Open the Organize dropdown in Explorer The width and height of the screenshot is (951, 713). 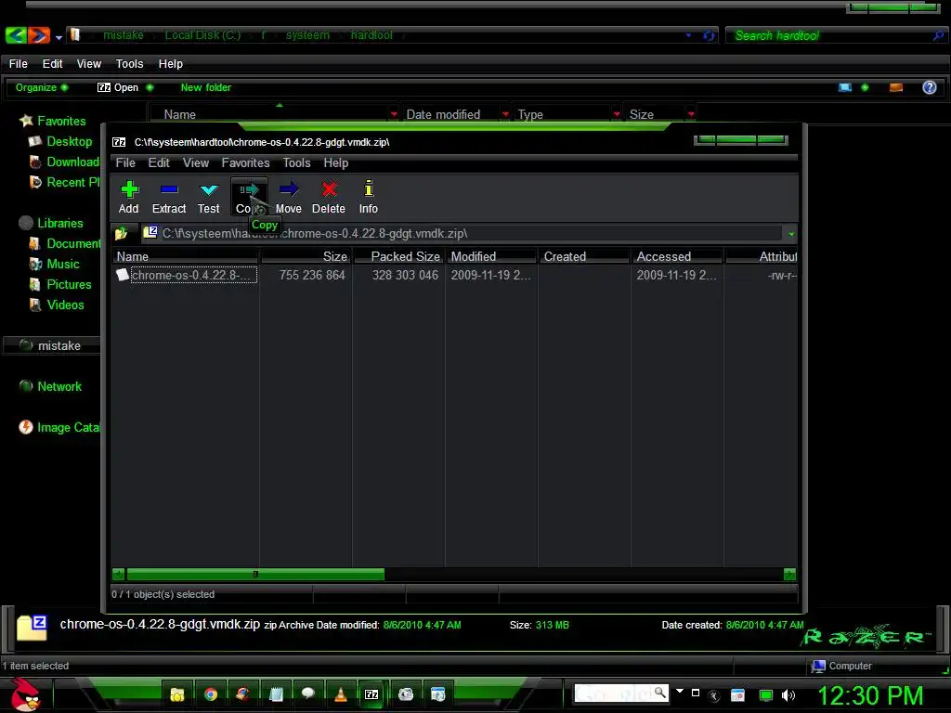click(x=41, y=87)
